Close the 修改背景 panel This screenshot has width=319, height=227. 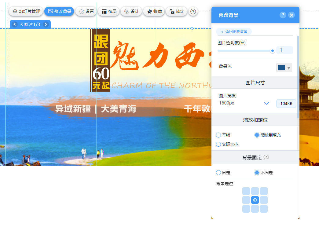291,15
